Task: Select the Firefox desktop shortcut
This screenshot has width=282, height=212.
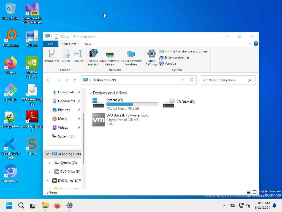Action: tap(11, 65)
